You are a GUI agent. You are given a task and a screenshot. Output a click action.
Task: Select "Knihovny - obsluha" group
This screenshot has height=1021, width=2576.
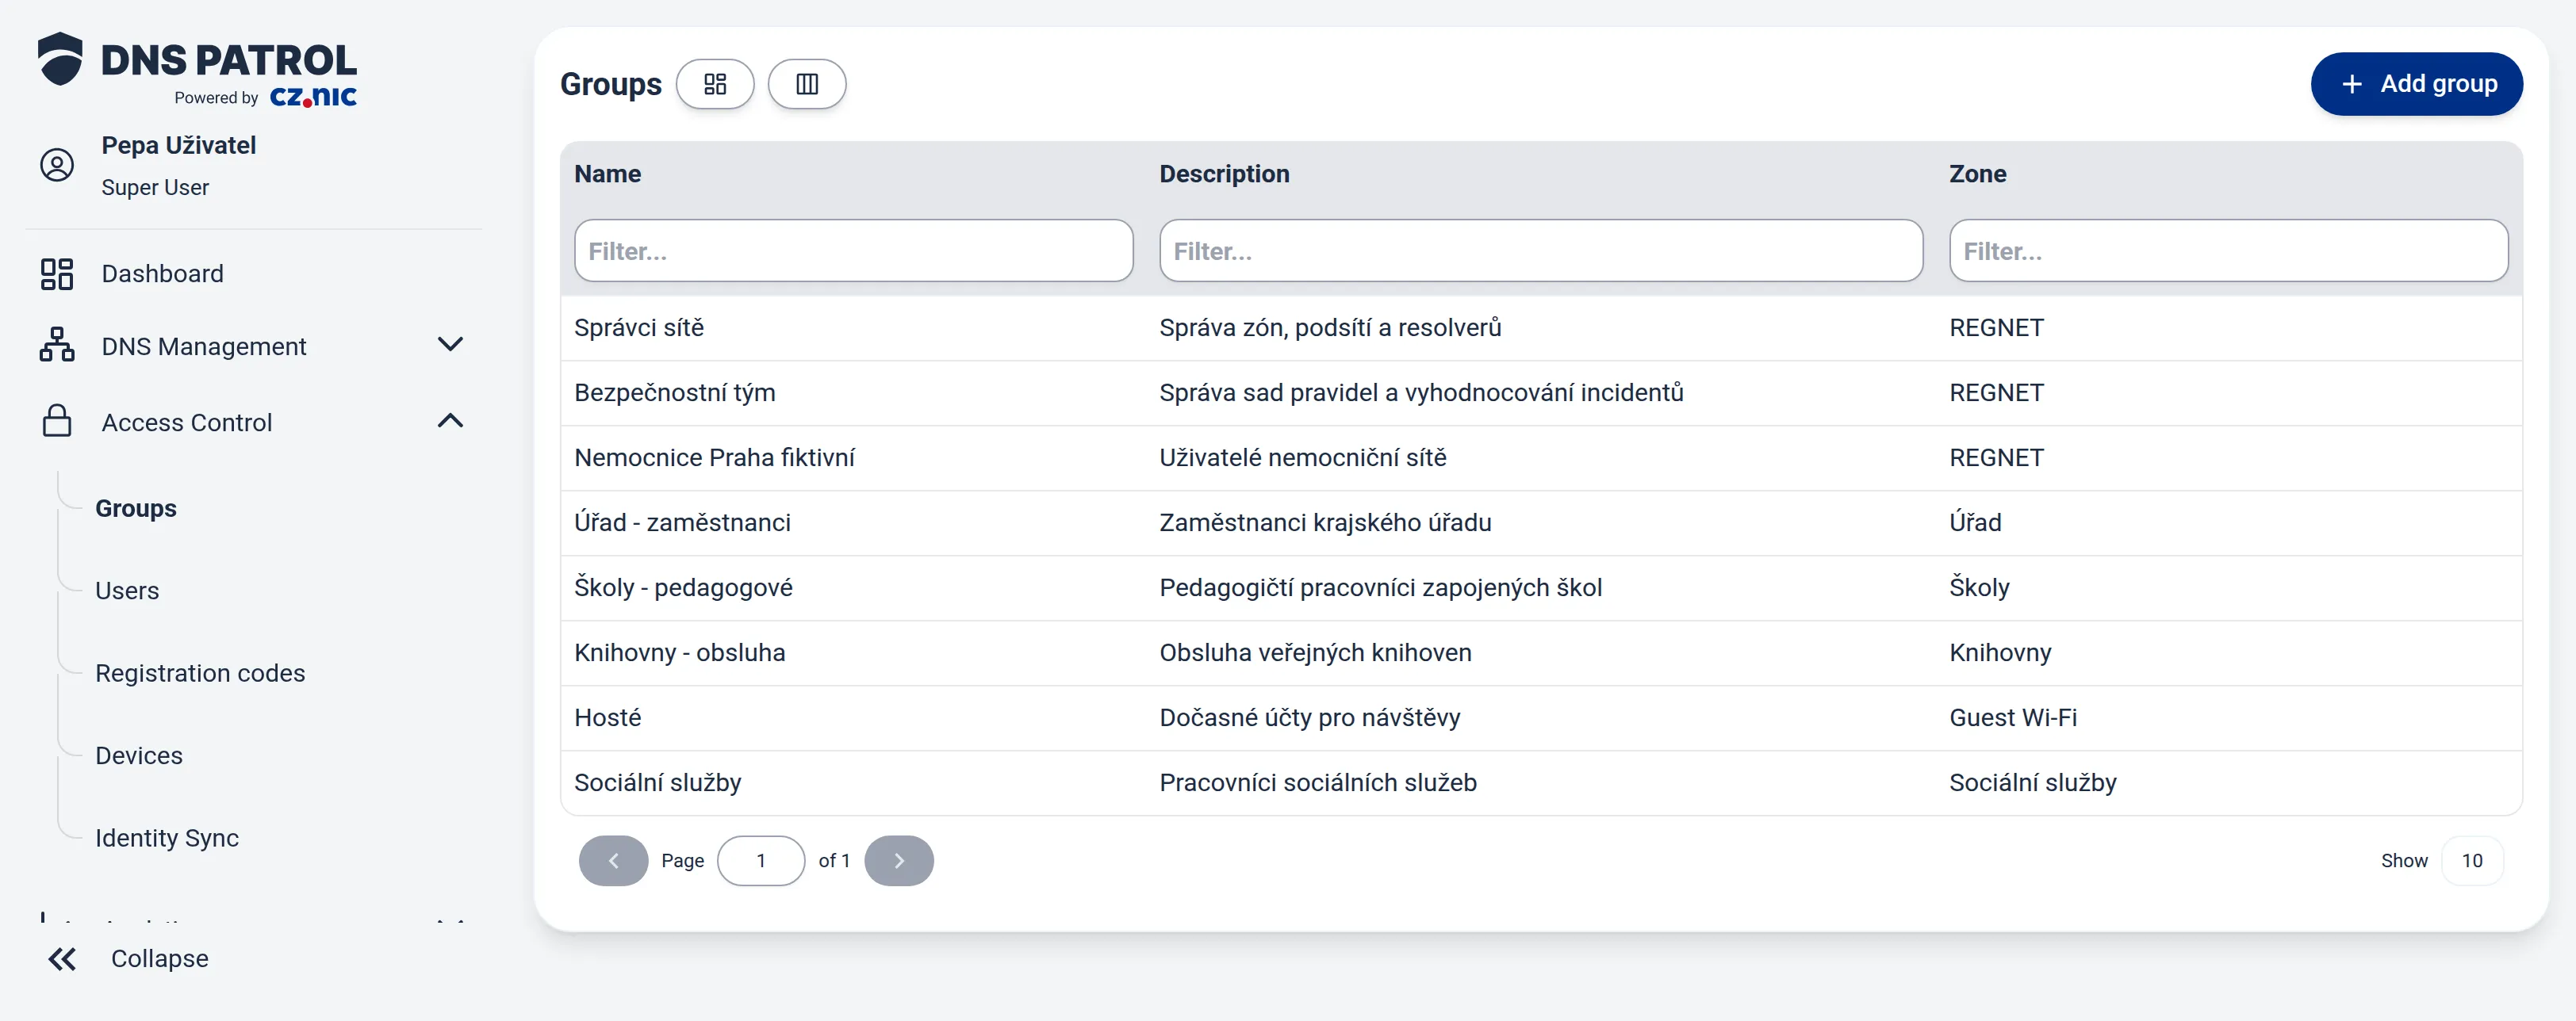pyautogui.click(x=1541, y=652)
